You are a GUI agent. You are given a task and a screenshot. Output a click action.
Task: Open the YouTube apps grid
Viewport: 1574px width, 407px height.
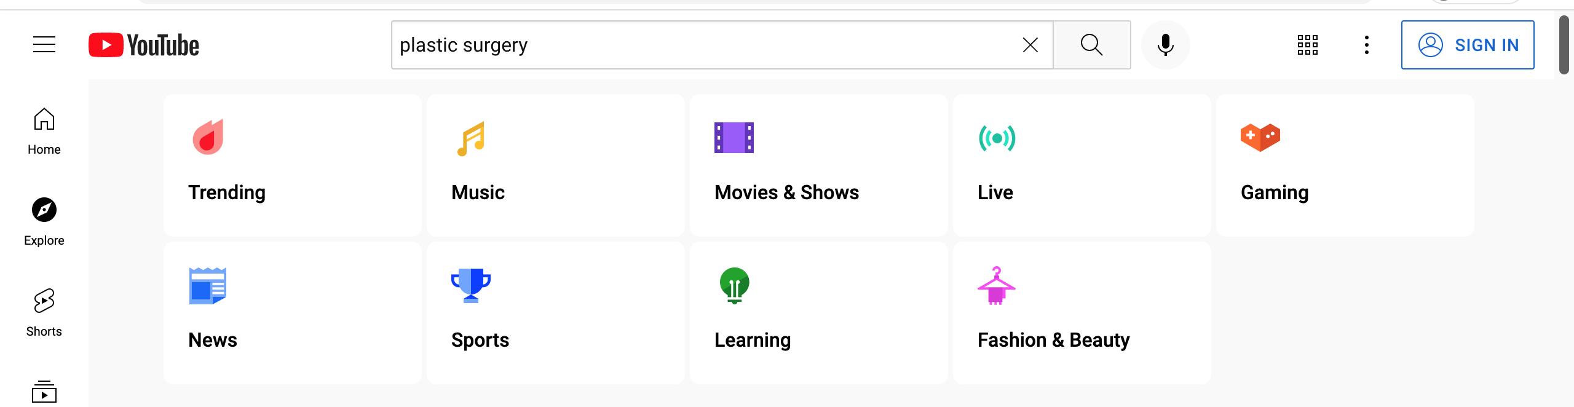[x=1308, y=45]
